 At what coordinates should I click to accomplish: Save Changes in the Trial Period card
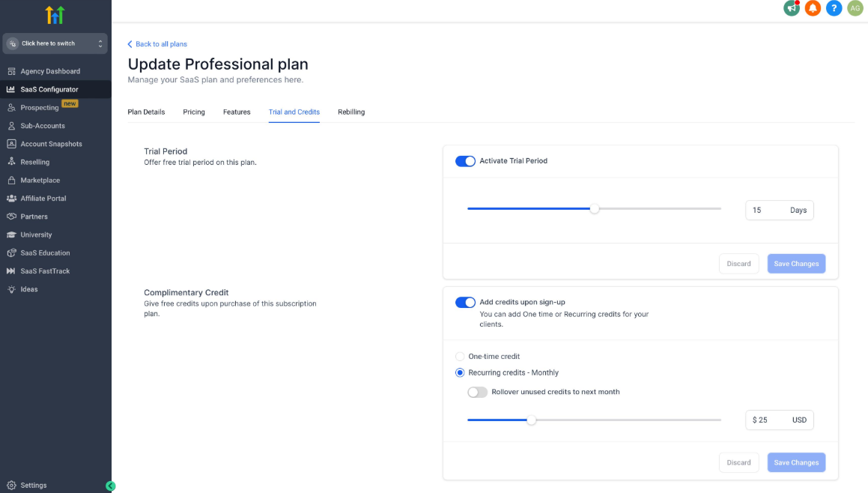pos(796,264)
